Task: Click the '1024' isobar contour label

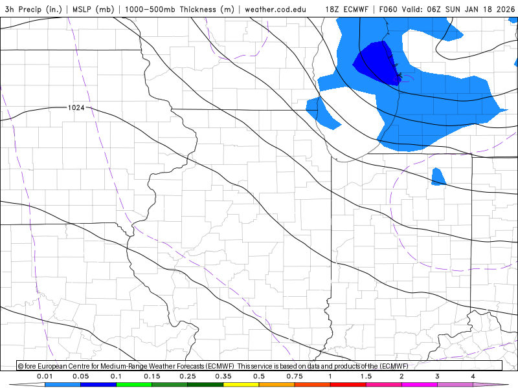Action: click(76, 107)
